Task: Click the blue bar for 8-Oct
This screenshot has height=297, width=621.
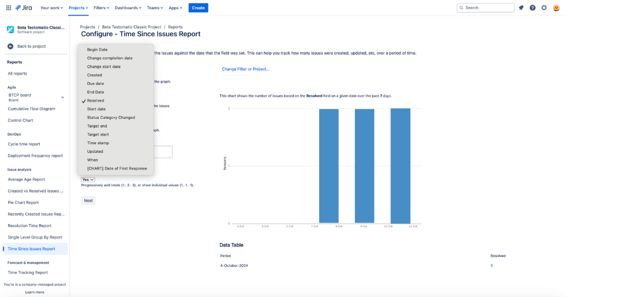Action: click(x=329, y=166)
